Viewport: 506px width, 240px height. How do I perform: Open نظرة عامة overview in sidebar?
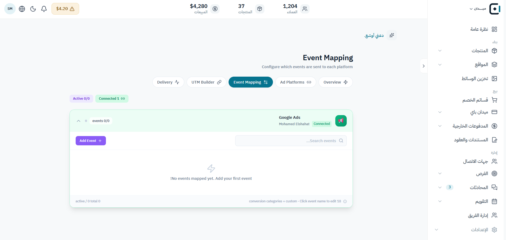pos(484,29)
